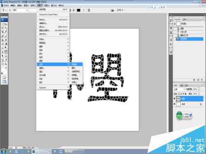Toggle lock position in Layers panel
The width and height of the screenshot is (206, 154).
point(183,94)
